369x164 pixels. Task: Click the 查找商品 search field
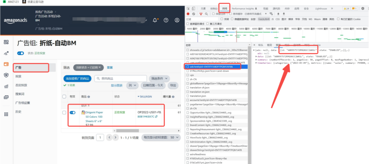coord(120,78)
